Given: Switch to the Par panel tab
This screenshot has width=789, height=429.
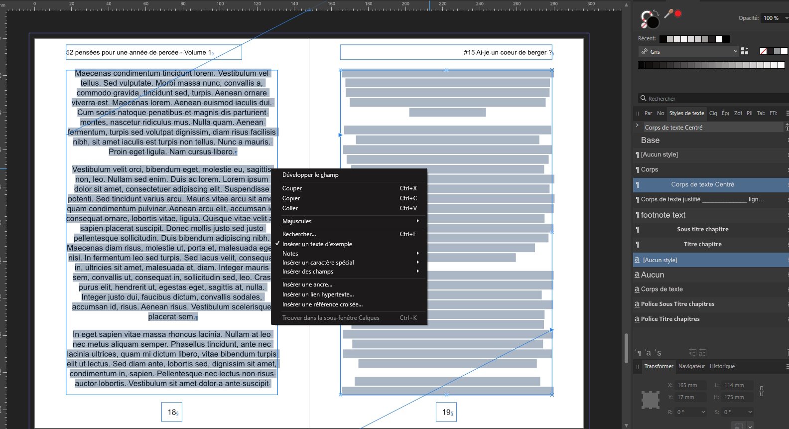Looking at the screenshot, I should click(648, 113).
